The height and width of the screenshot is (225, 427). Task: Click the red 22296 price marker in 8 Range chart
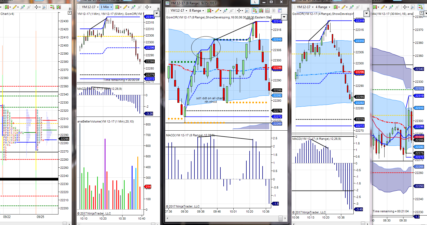(277, 68)
